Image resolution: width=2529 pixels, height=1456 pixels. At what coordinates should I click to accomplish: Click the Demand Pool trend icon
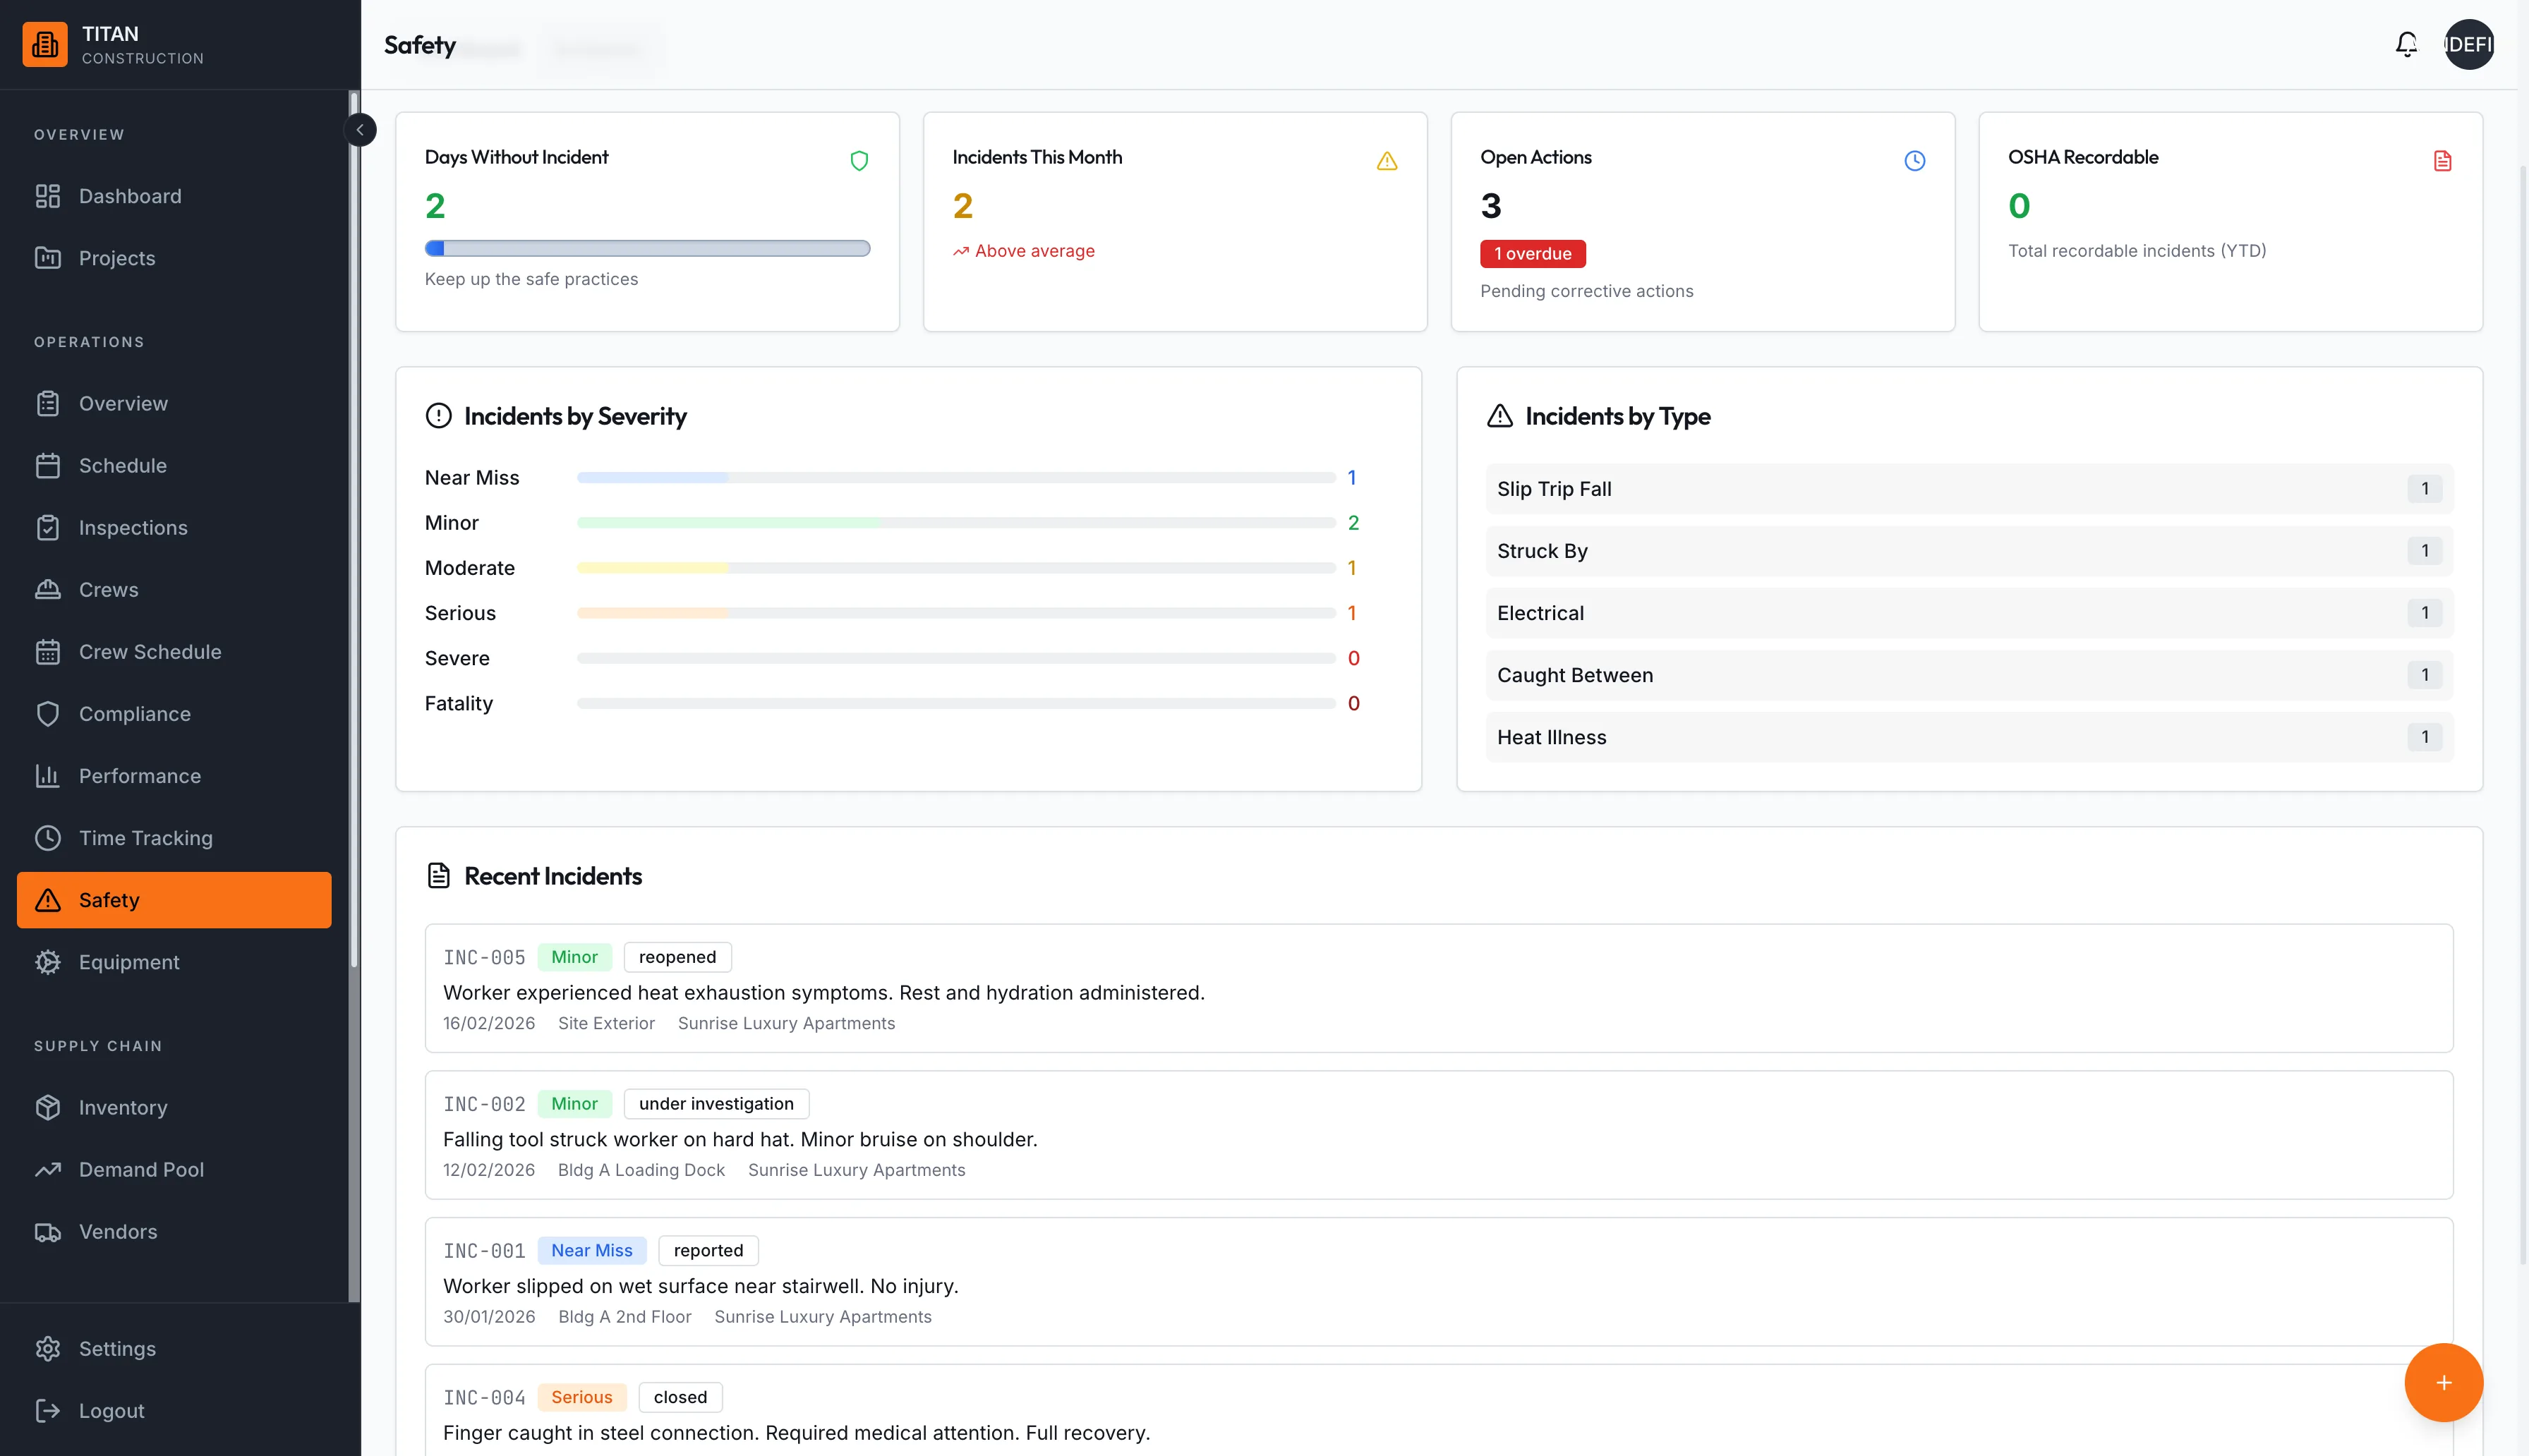pyautogui.click(x=48, y=1170)
